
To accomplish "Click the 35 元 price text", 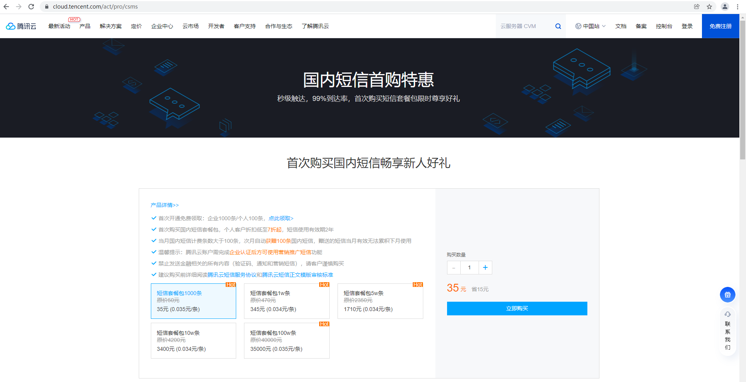I will [x=456, y=288].
